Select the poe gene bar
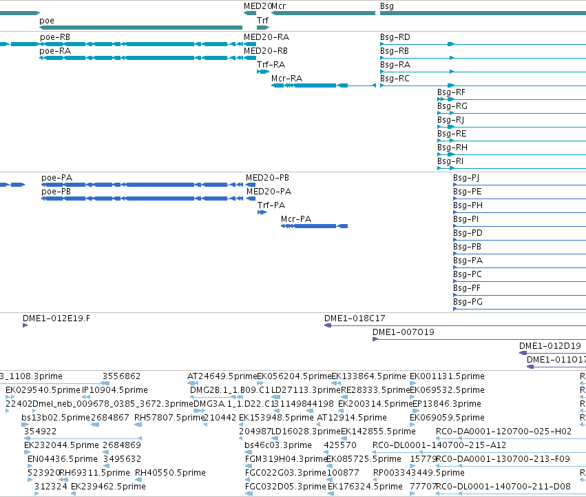The height and width of the screenshot is (497, 586). coord(140,28)
